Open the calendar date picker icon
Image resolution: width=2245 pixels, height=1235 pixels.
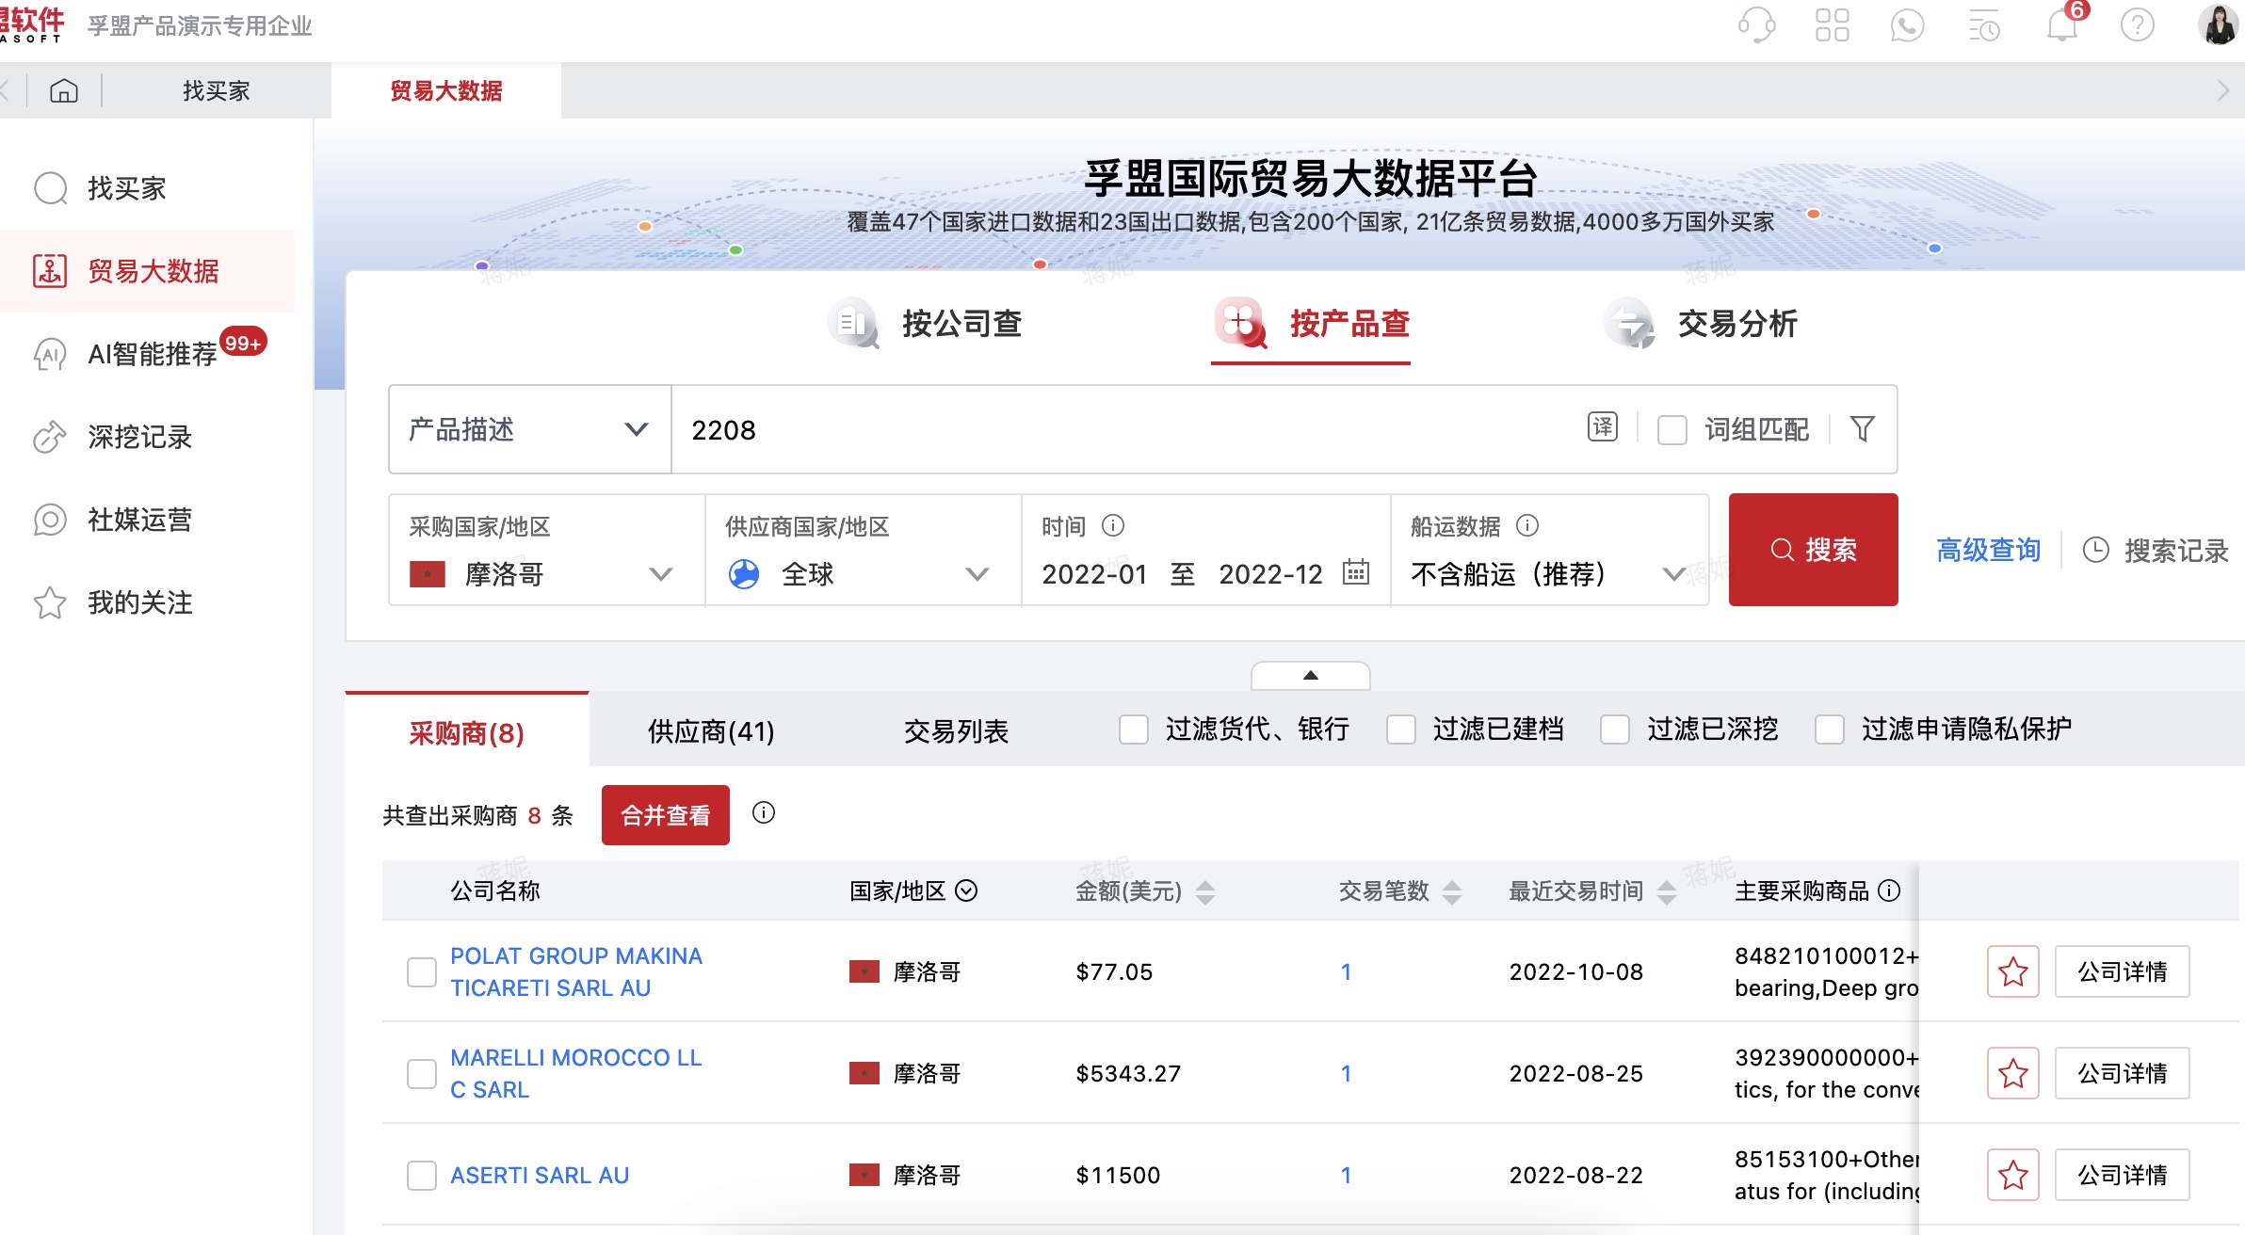[x=1355, y=572]
